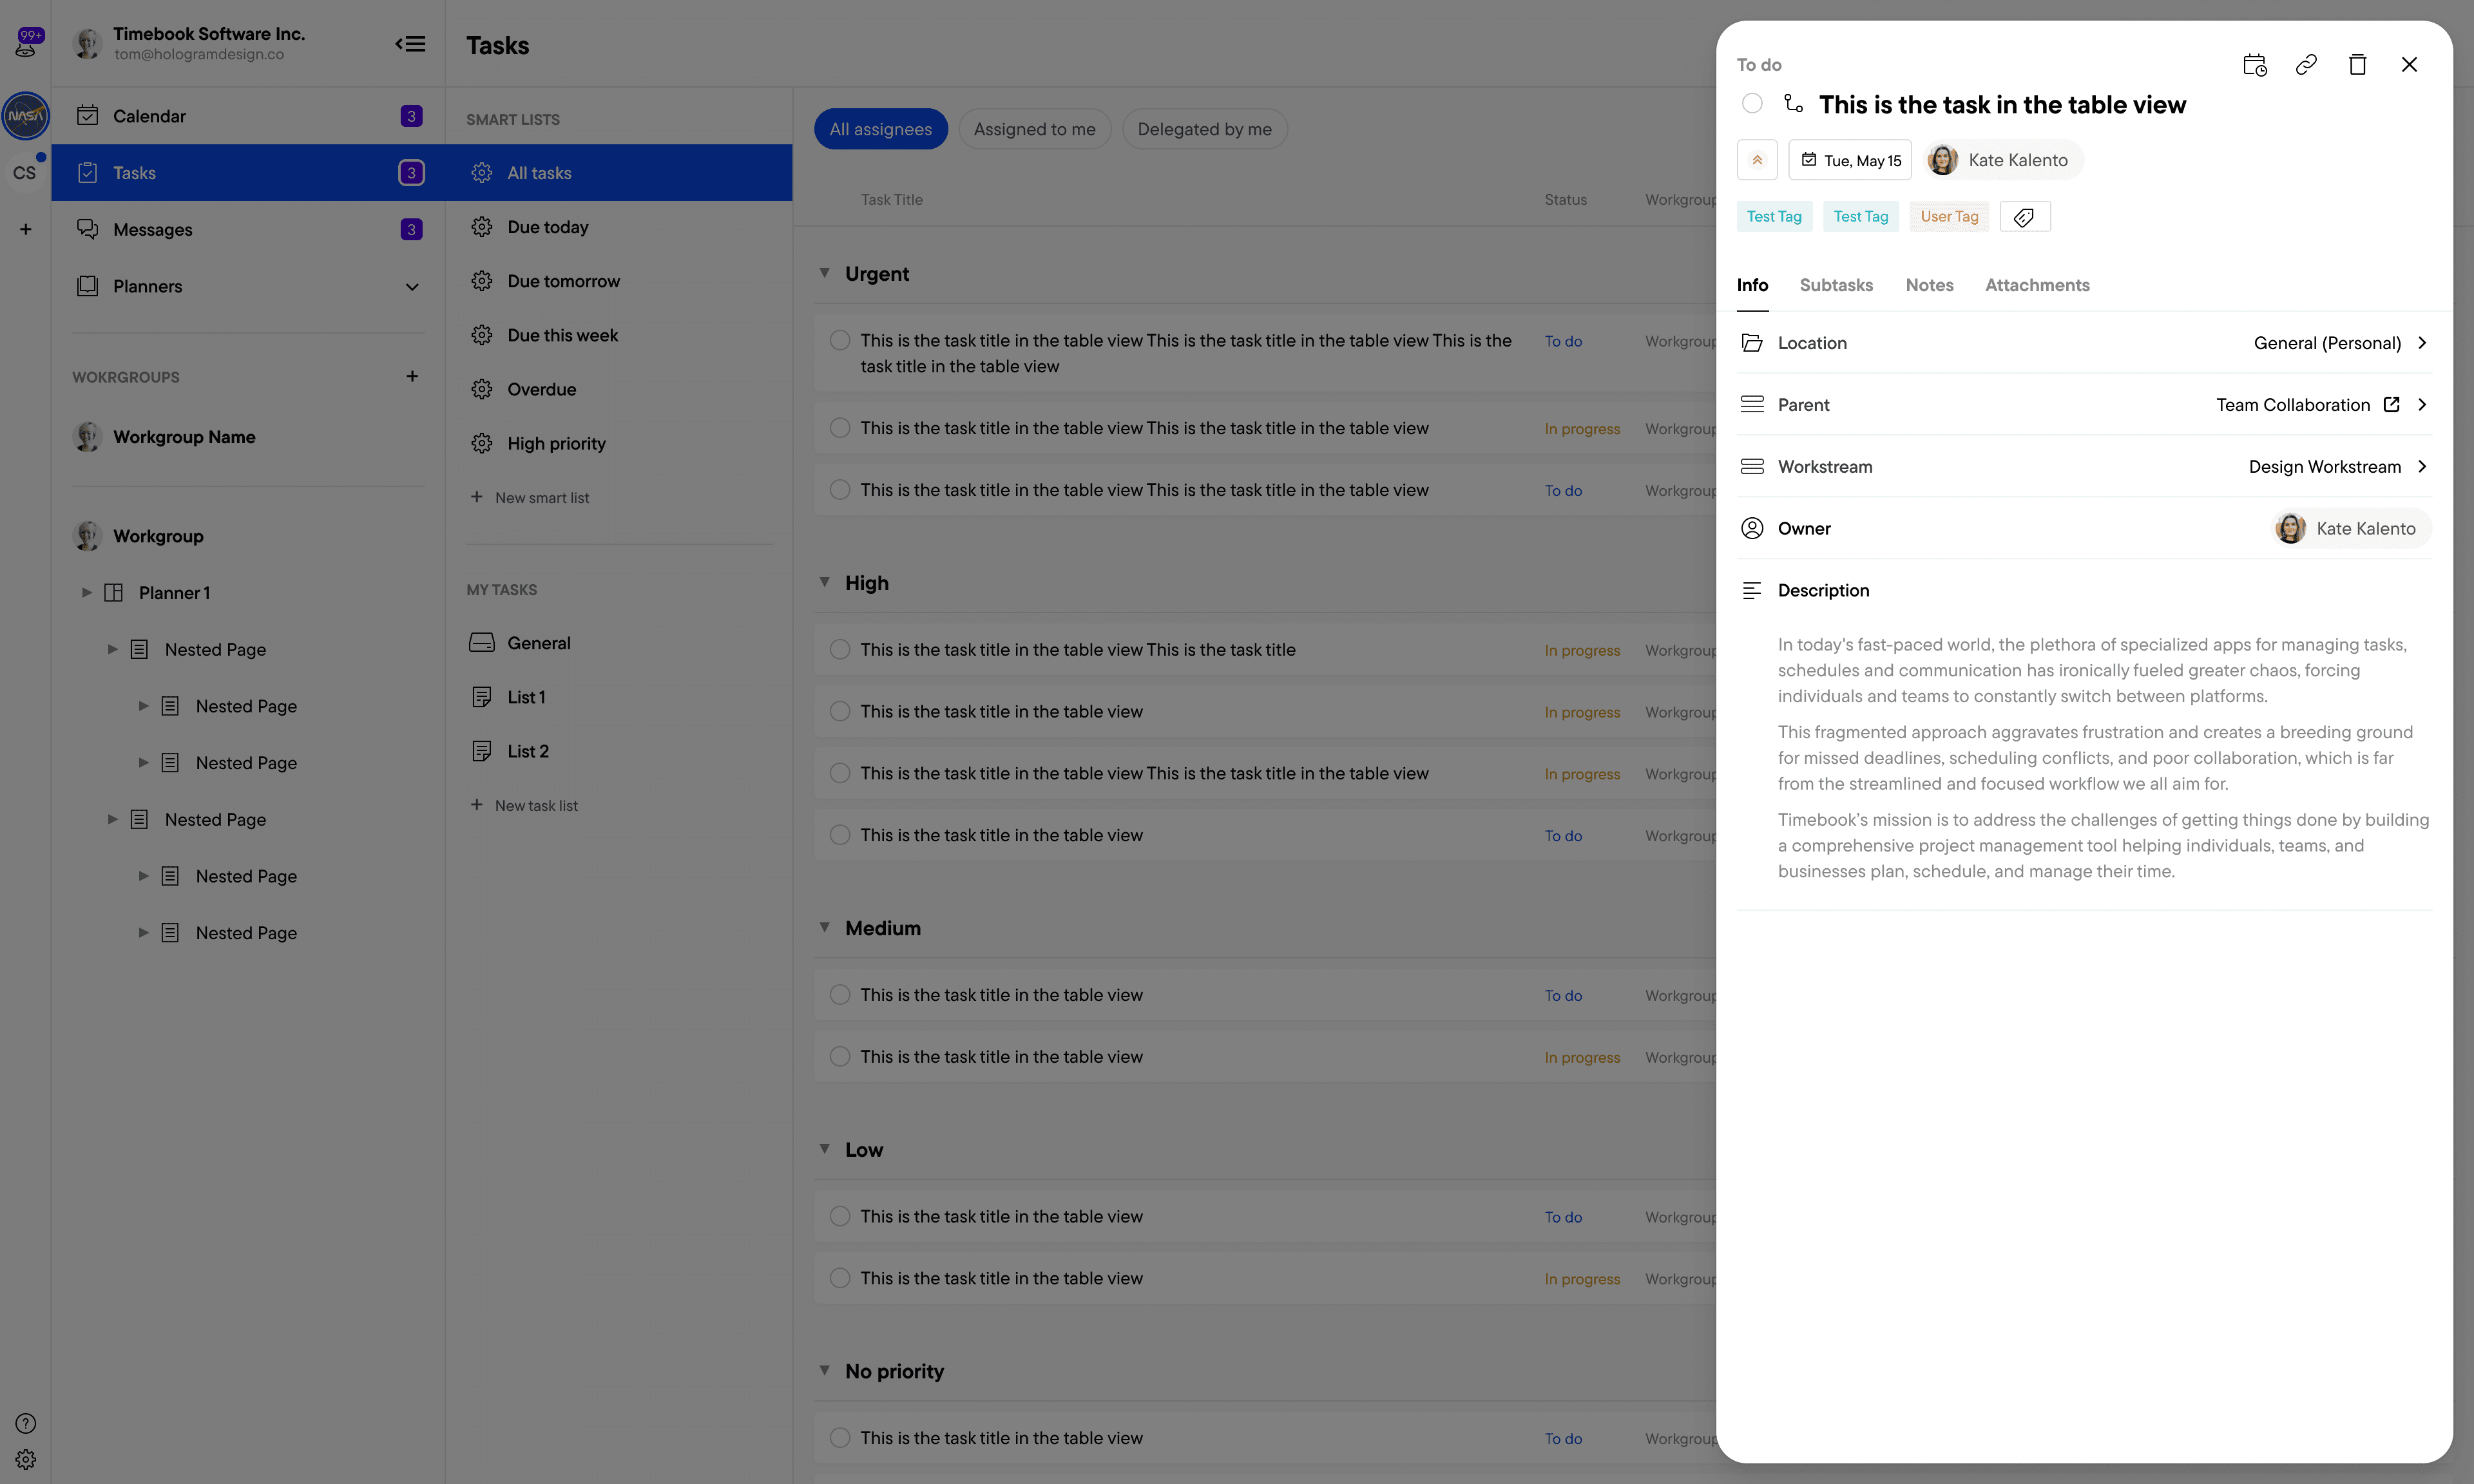The image size is (2474, 1484).
Task: Click the Overdue smart list gear icon
Action: (482, 389)
